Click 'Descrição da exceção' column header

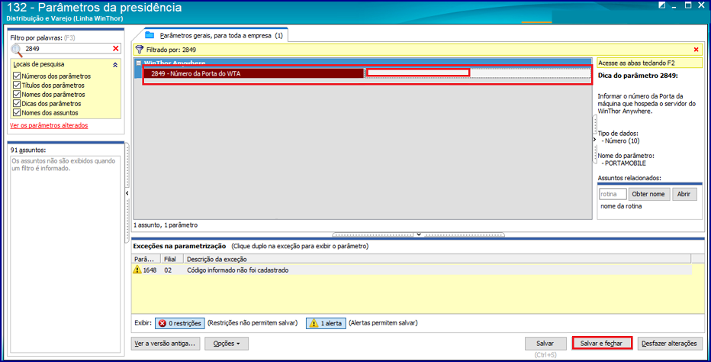tap(437, 259)
